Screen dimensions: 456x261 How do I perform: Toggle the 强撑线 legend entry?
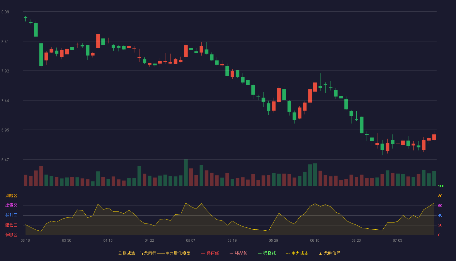point(267,253)
